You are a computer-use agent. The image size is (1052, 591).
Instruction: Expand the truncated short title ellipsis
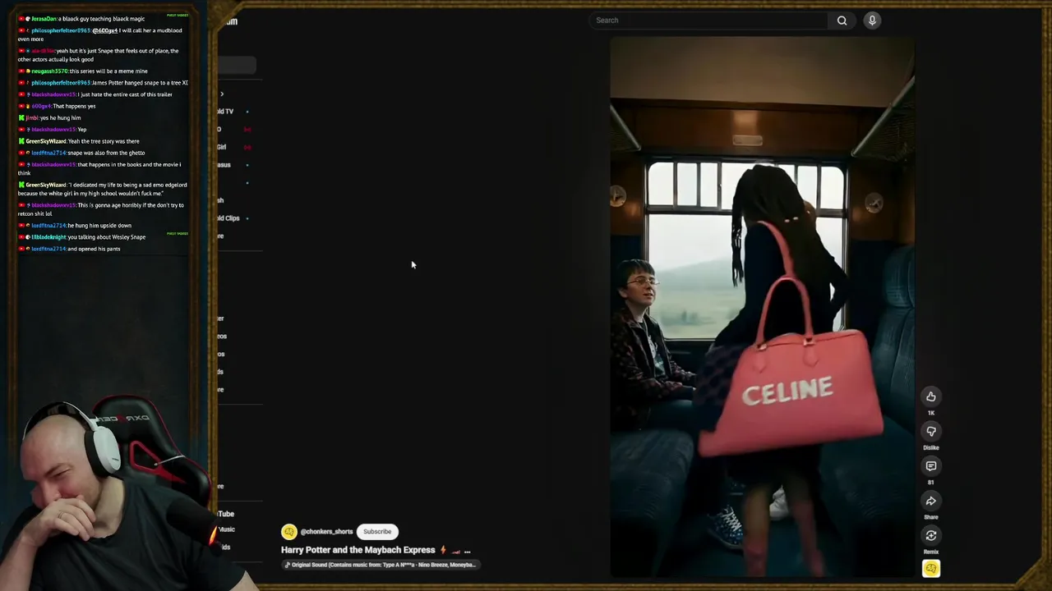click(467, 551)
